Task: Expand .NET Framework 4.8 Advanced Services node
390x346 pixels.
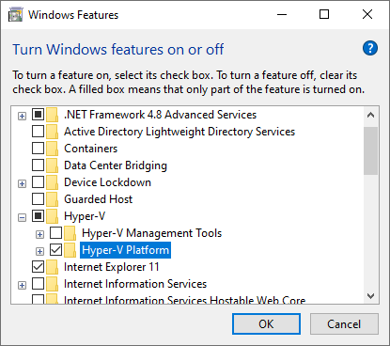Action: [x=22, y=117]
